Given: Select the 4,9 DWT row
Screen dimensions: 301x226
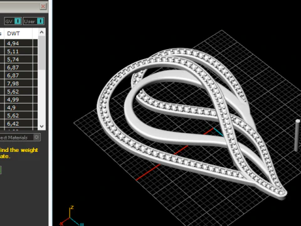Looking at the screenshot, I should [19, 107].
